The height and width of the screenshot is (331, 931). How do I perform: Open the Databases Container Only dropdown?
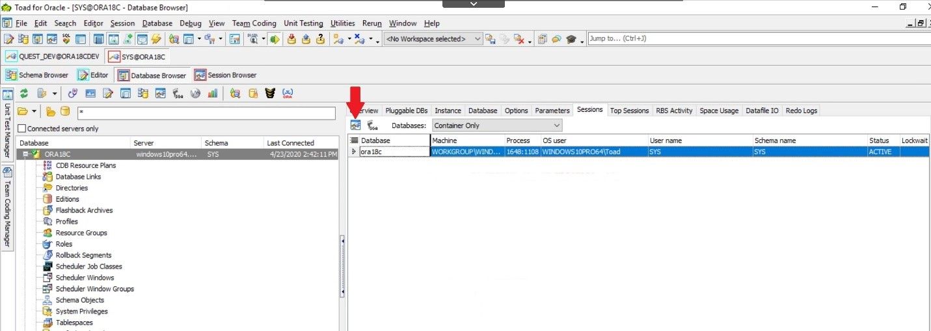click(497, 125)
